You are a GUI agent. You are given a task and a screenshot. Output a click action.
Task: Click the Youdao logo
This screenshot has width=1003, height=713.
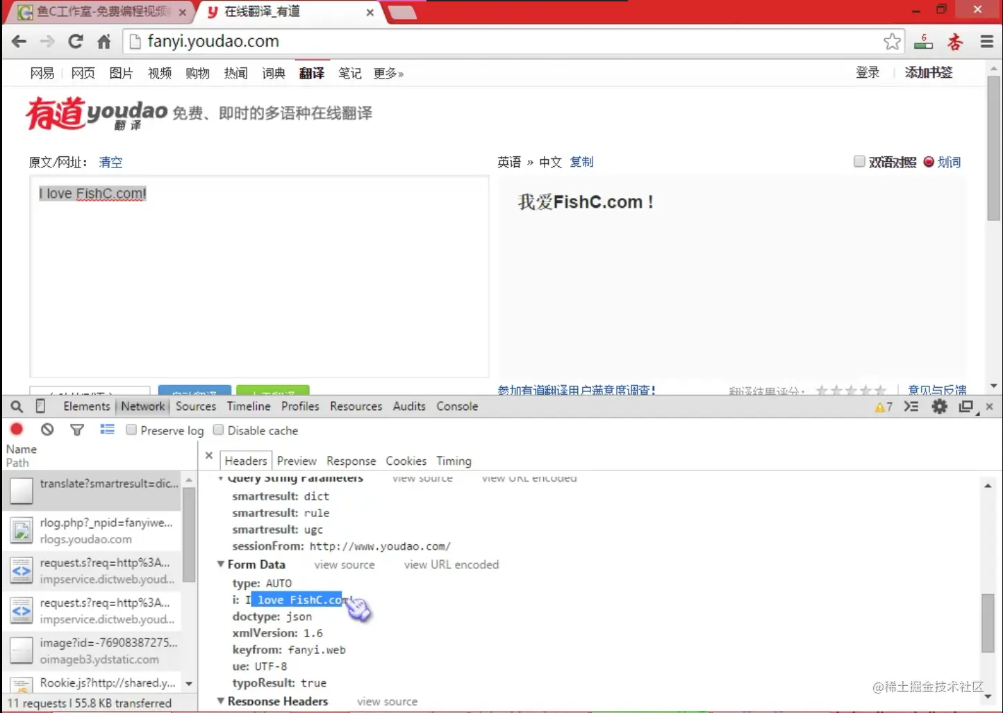(97, 114)
